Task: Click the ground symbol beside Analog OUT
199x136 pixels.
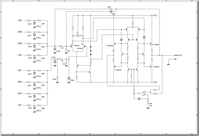Action: tap(168, 64)
